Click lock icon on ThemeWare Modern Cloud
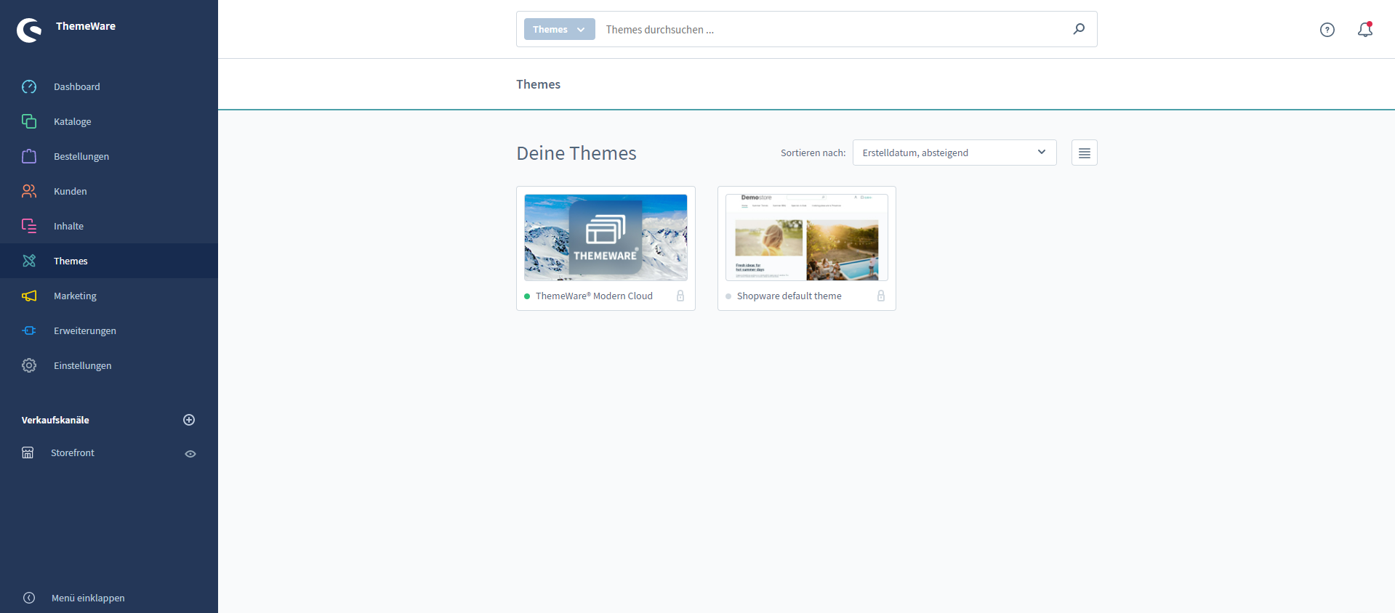This screenshot has width=1395, height=613. point(680,296)
